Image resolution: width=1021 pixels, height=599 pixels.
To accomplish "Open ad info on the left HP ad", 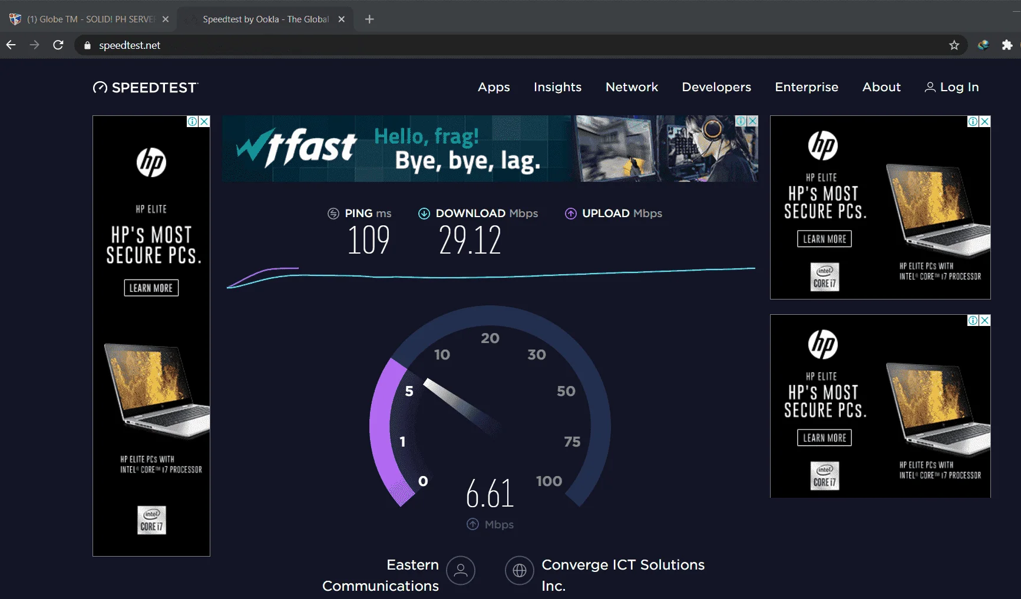I will 193,121.
